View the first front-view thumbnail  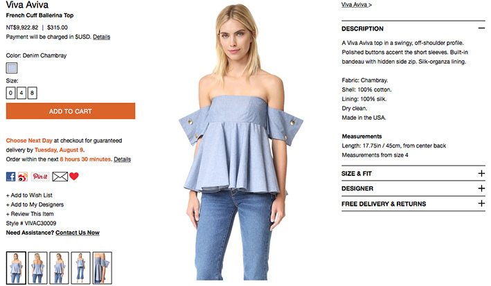[x=16, y=268]
